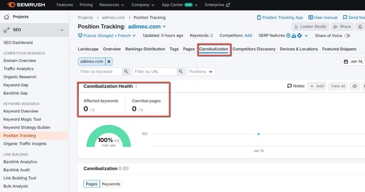Screen dimensions: 365x192
Task: Select the Cannibalization tab
Action: 213,49
